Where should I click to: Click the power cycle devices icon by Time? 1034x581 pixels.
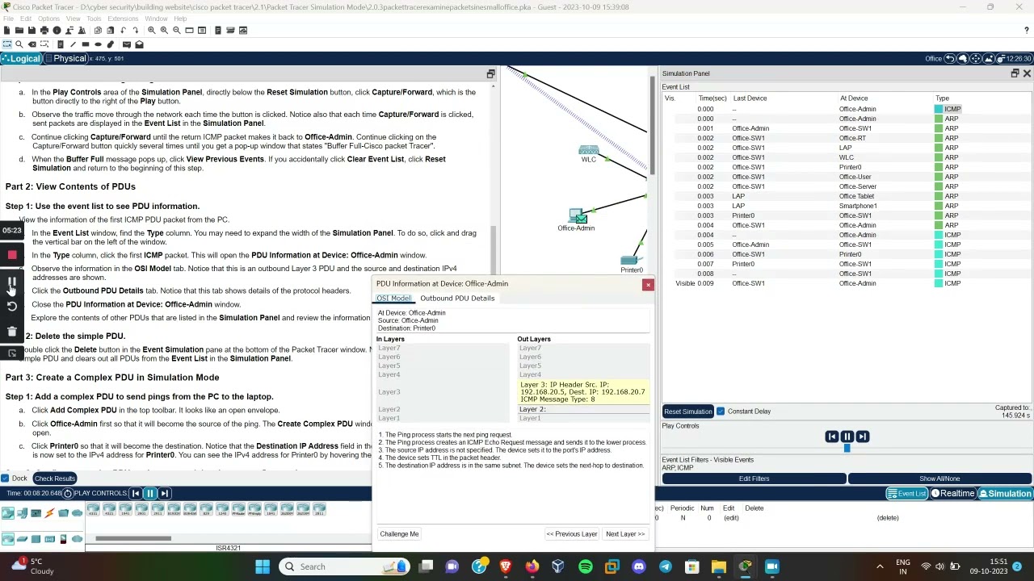[x=68, y=494]
